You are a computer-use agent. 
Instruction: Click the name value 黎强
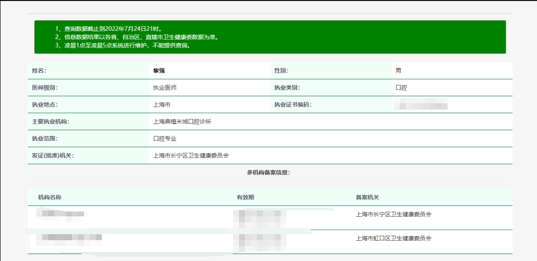coord(159,71)
